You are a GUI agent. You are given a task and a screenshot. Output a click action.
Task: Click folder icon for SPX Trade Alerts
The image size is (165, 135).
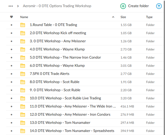[x=23, y=74]
